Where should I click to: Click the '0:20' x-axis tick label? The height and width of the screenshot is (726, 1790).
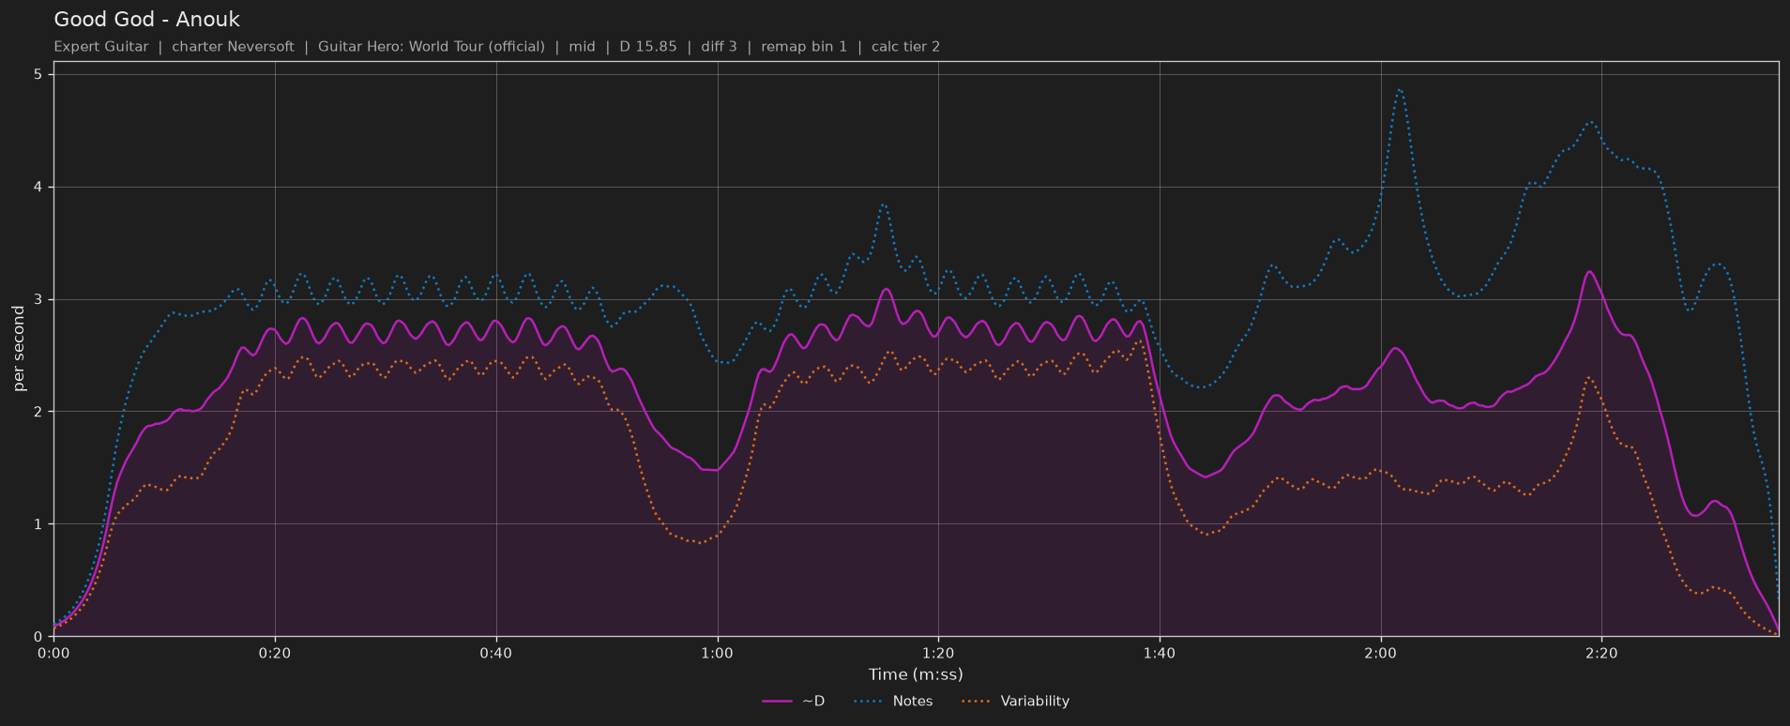click(275, 653)
